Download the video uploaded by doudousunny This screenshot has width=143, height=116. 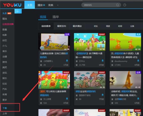pyautogui.click(x=138, y=61)
